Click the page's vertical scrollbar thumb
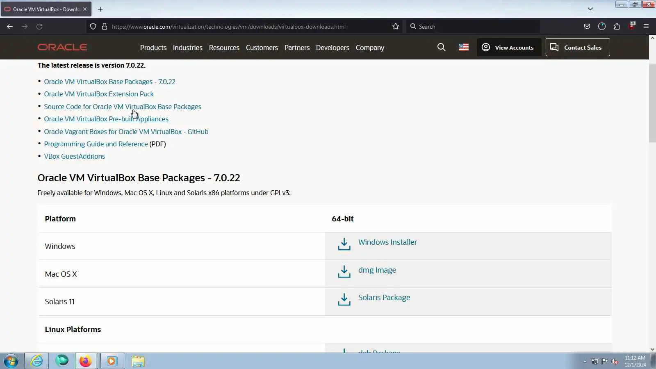Screen dimensions: 656x369 (652, 102)
